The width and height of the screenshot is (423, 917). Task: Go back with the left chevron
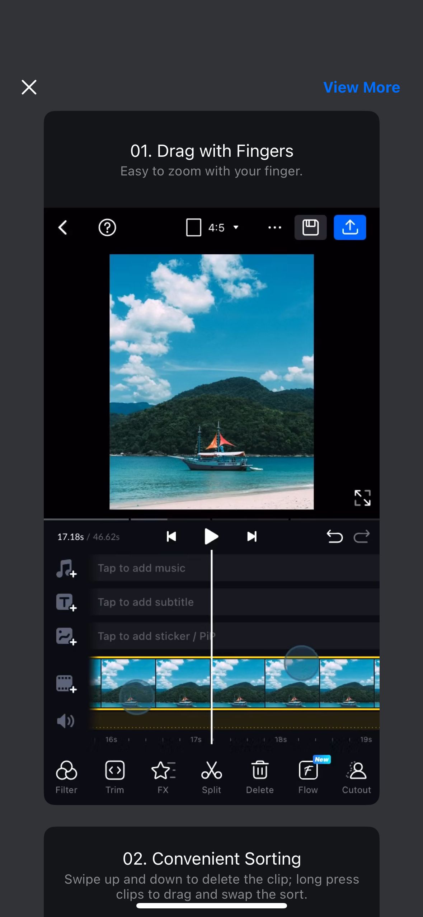click(x=63, y=227)
